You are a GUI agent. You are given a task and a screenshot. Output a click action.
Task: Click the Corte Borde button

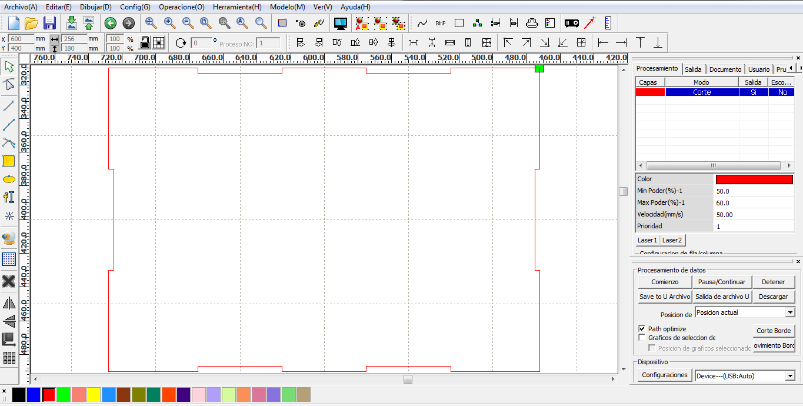774,331
